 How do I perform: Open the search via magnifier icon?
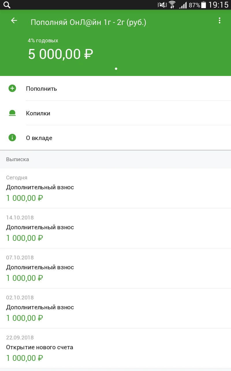[6, 5]
